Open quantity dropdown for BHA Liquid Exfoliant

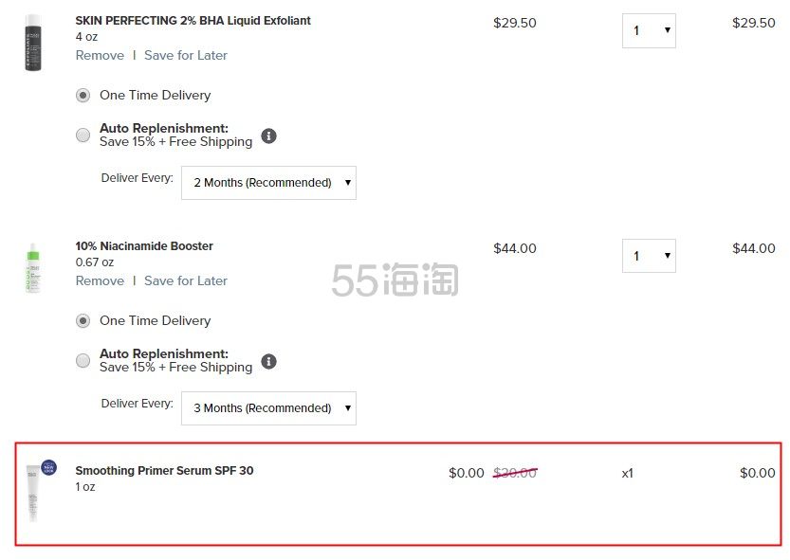pyautogui.click(x=649, y=30)
